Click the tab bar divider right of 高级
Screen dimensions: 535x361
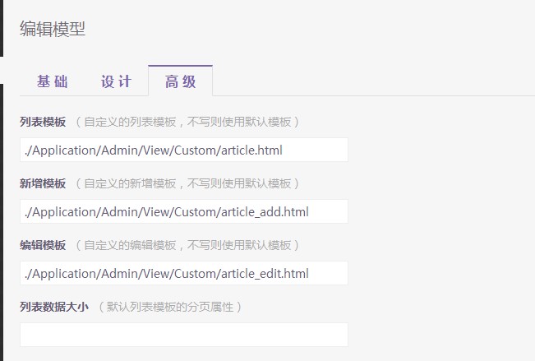click(x=370, y=95)
